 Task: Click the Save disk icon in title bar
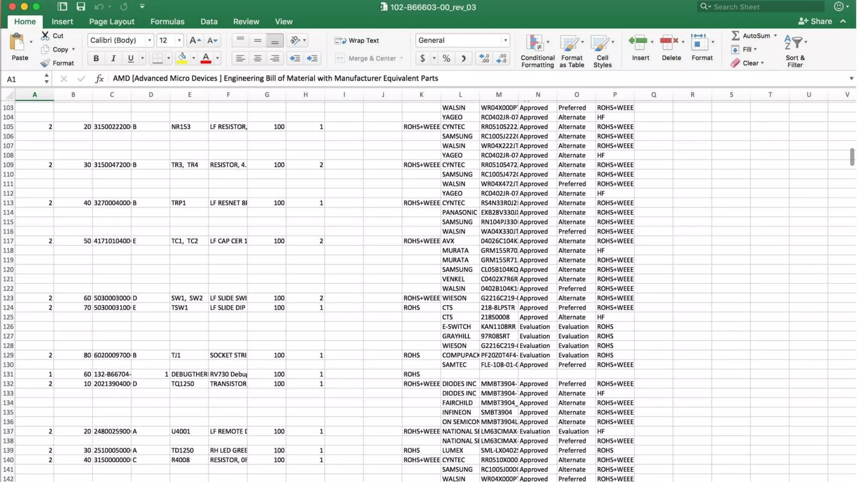(81, 7)
